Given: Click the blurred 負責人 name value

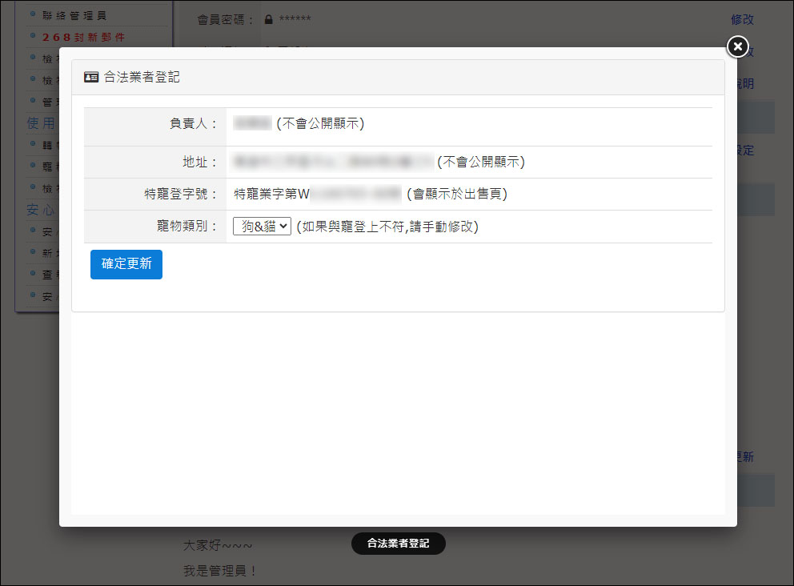Looking at the screenshot, I should pyautogui.click(x=252, y=123).
